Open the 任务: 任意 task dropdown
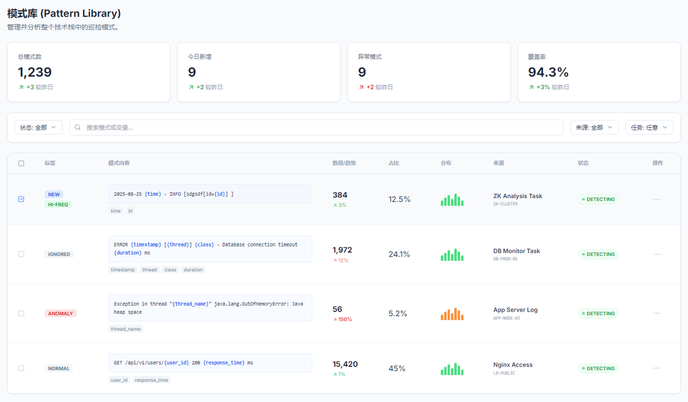This screenshot has width=688, height=402. tap(649, 128)
